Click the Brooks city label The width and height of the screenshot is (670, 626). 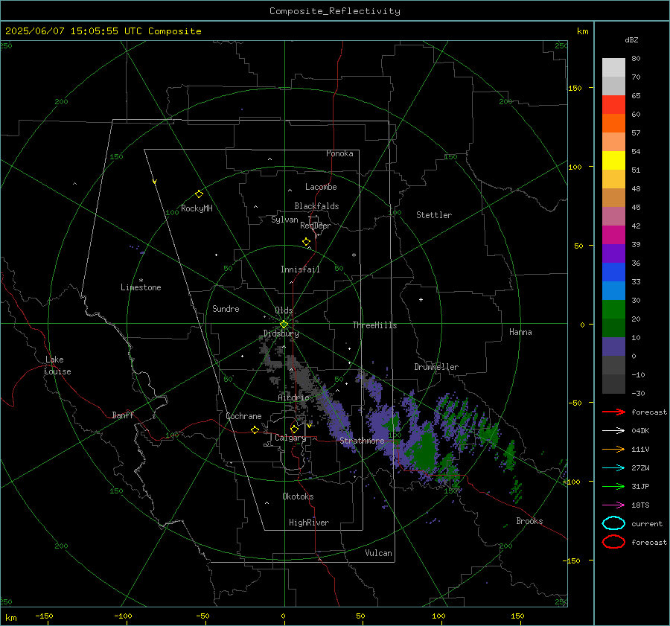tap(529, 521)
